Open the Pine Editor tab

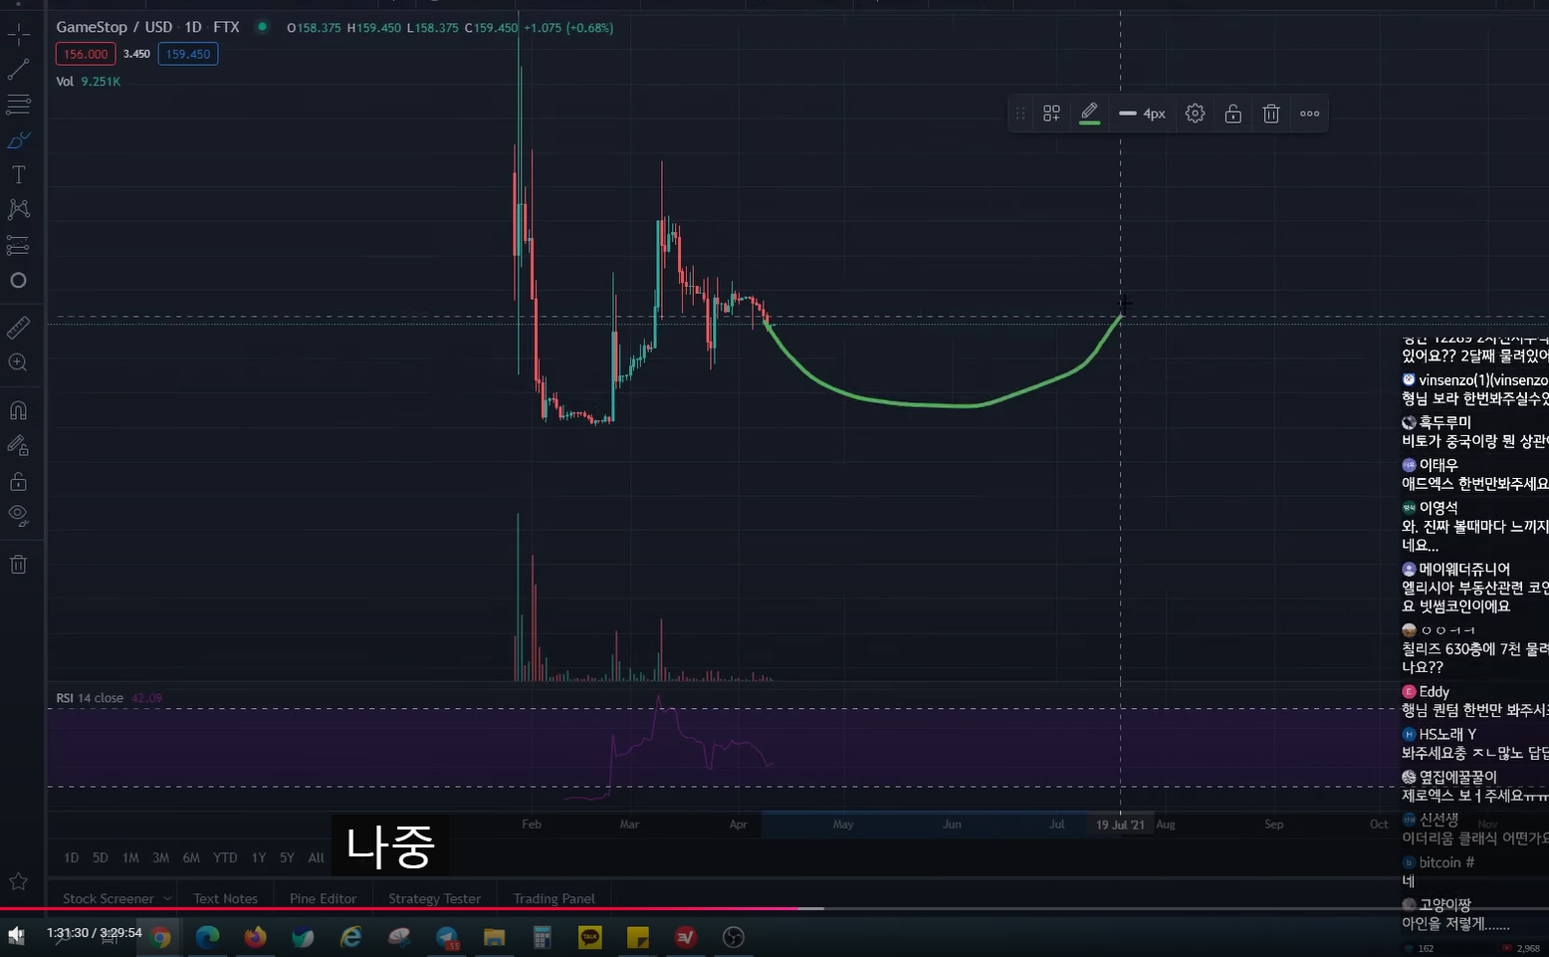pos(323,898)
